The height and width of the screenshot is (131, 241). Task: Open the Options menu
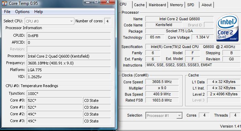[x=22, y=12]
